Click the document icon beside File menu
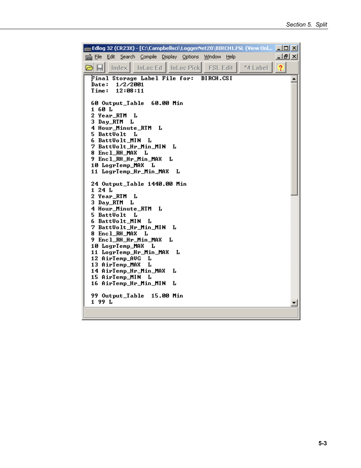The height and width of the screenshot is (468, 361). [x=89, y=57]
